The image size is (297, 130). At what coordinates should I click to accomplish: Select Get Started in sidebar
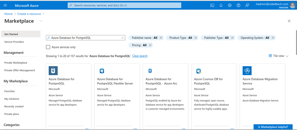21,34
